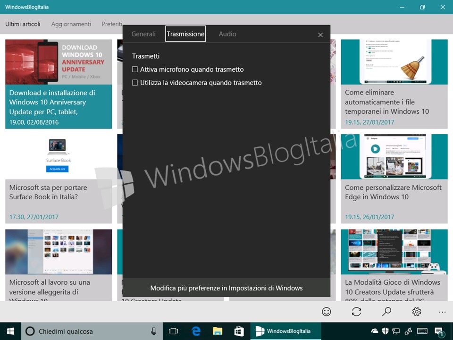Click the date '17.30, 27/01/2017'
The height and width of the screenshot is (340, 453).
point(34,217)
